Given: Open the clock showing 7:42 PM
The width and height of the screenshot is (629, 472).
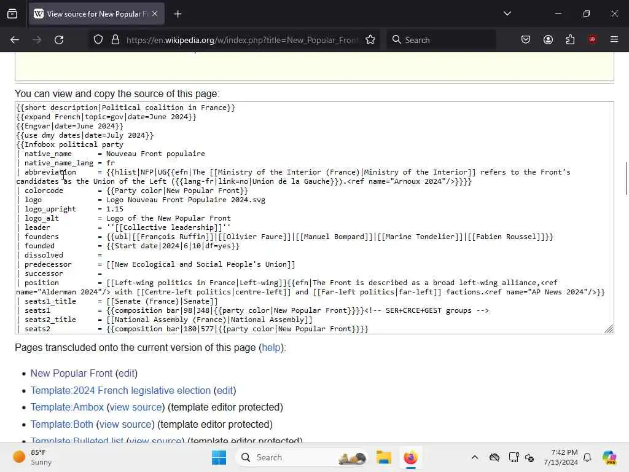Looking at the screenshot, I should pyautogui.click(x=561, y=457).
